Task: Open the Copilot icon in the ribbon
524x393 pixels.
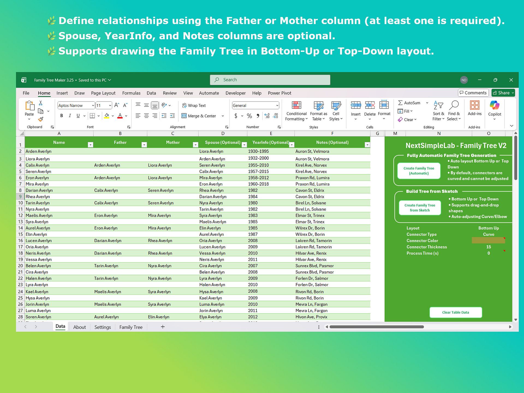Action: coord(495,105)
